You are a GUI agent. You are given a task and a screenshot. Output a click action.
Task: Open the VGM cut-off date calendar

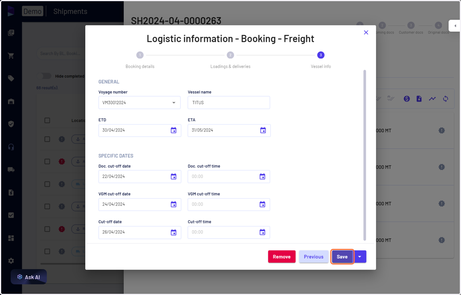tap(174, 204)
